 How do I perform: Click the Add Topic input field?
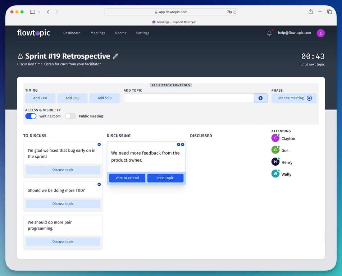click(x=189, y=98)
